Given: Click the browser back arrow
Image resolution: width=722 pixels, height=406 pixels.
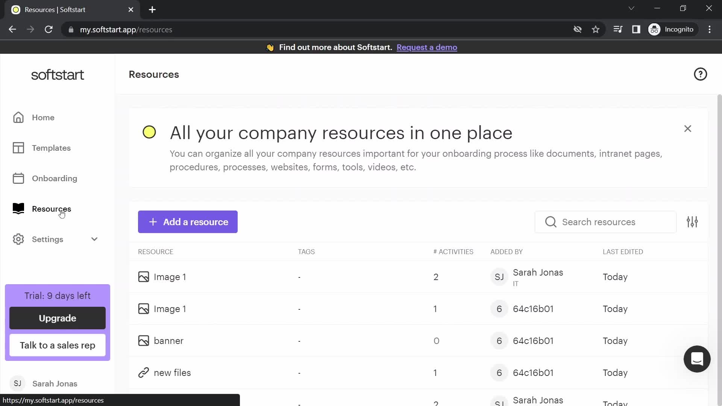Looking at the screenshot, I should point(12,29).
